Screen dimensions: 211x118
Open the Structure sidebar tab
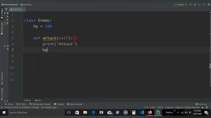coord(2,78)
